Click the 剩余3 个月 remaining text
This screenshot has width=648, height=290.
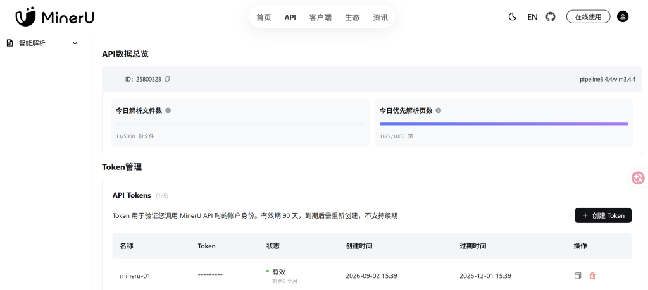(285, 281)
